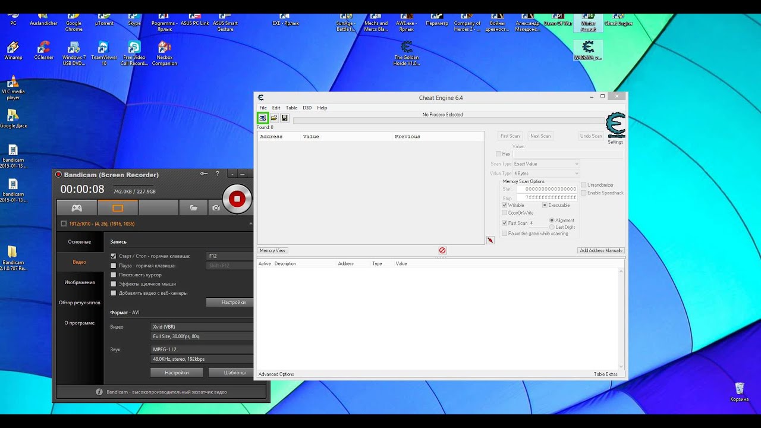Click Bandicam camera screenshot icon
This screenshot has height=428, width=761.
pos(216,207)
